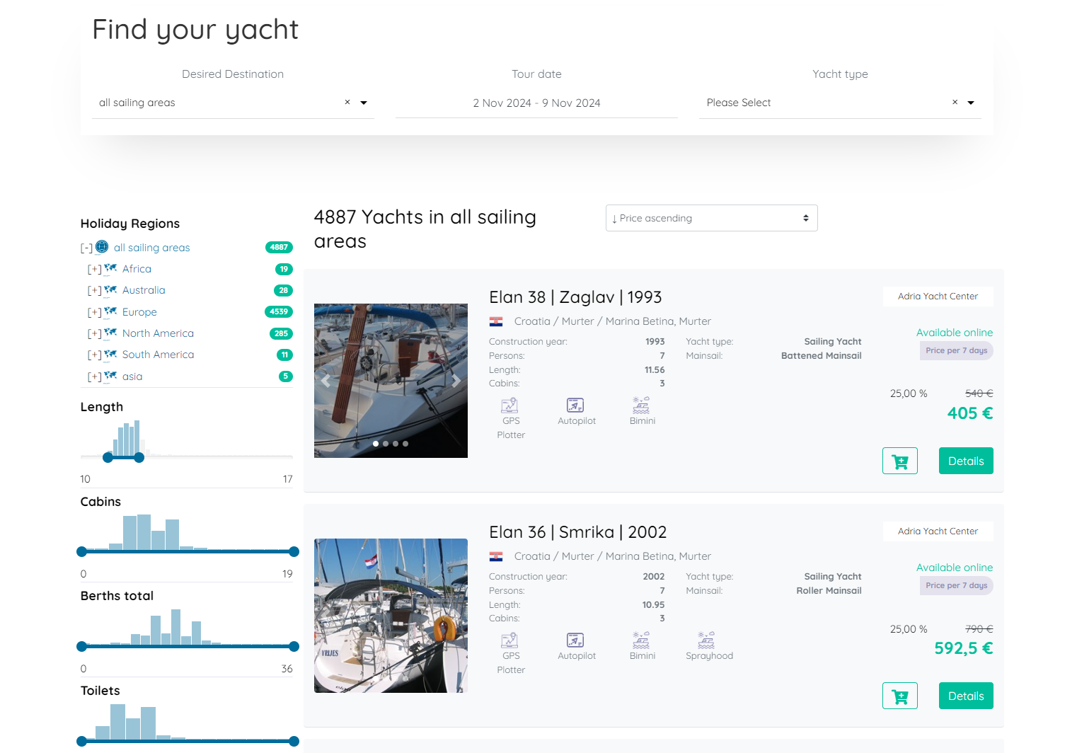The width and height of the screenshot is (1077, 753).
Task: Expand the Africa region tree
Action: pos(94,270)
